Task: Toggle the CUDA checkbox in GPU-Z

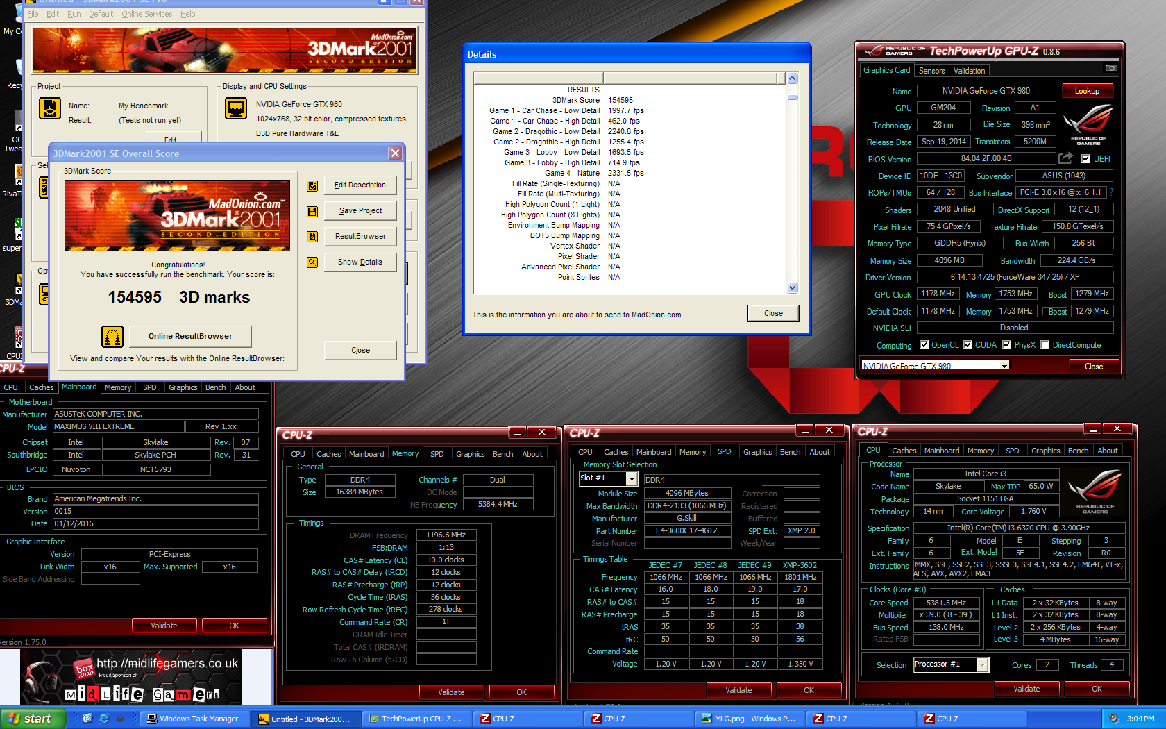Action: 968,345
